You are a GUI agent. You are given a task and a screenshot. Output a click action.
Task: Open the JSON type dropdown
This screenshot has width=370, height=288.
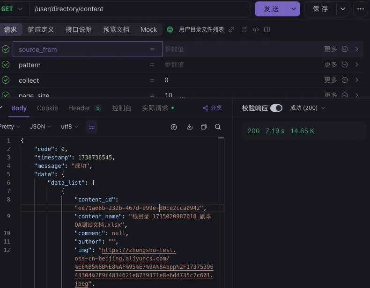point(40,127)
